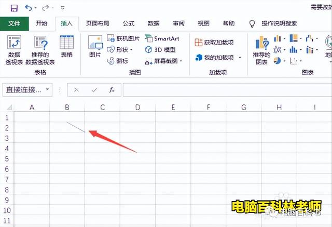Select row 1 header
The width and height of the screenshot is (332, 227).
click(x=7, y=117)
